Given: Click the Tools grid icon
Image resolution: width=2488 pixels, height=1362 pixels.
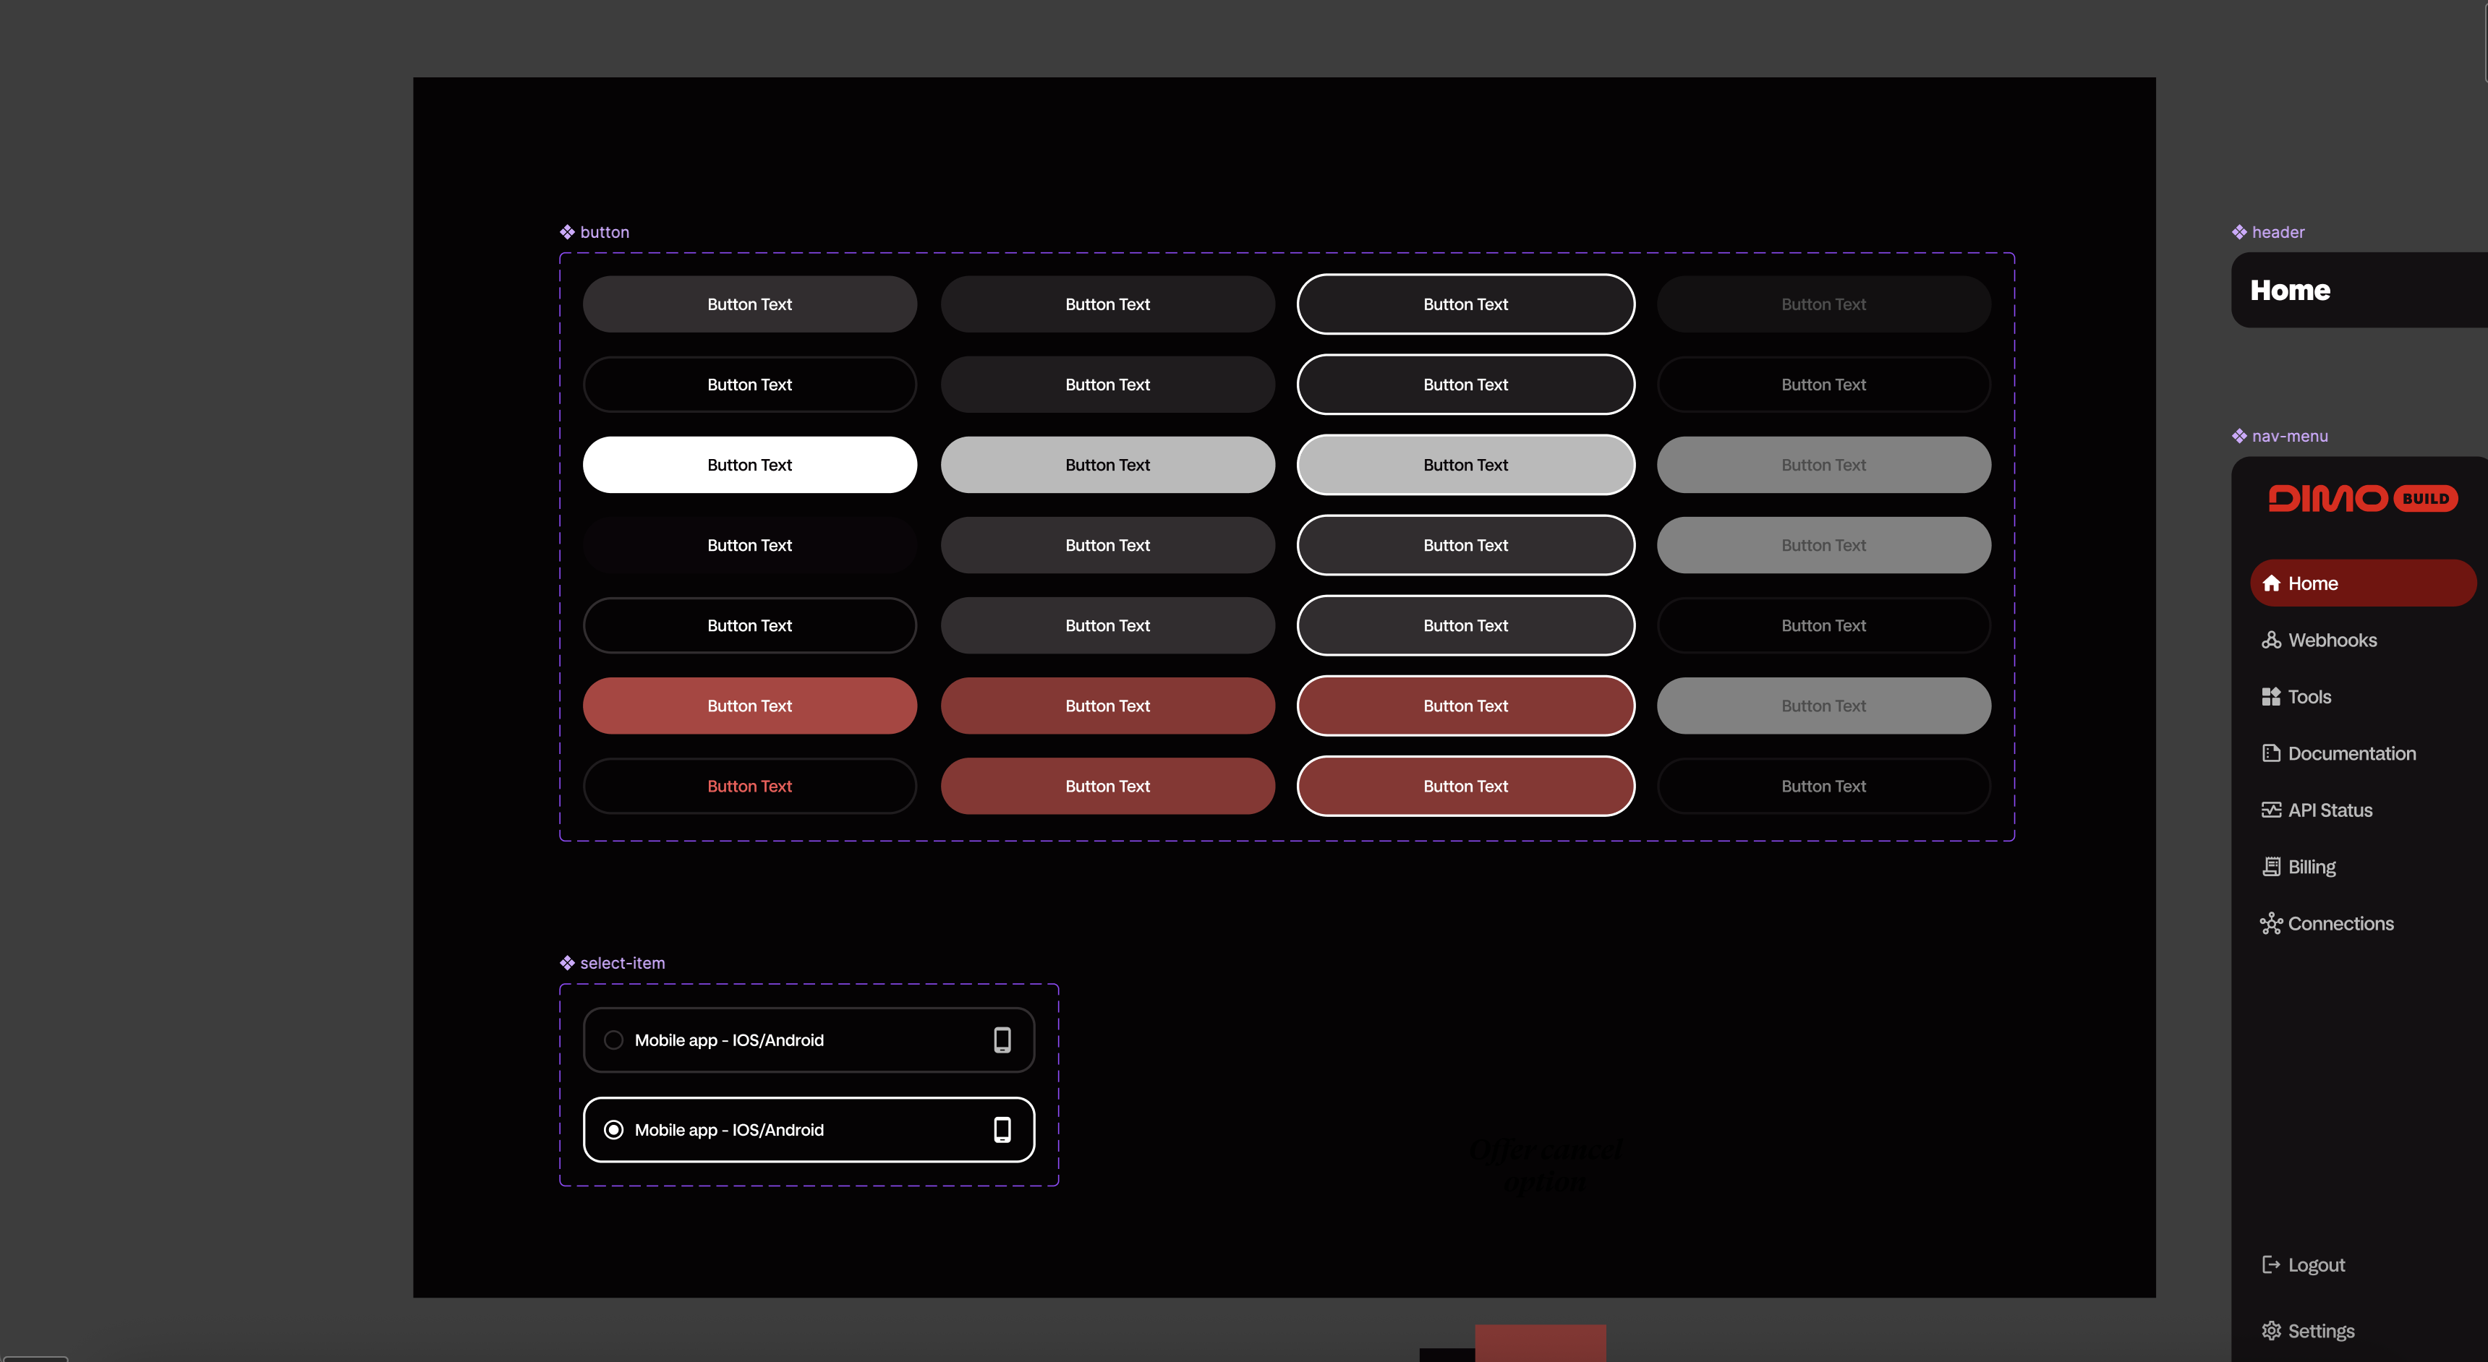Looking at the screenshot, I should click(2272, 696).
